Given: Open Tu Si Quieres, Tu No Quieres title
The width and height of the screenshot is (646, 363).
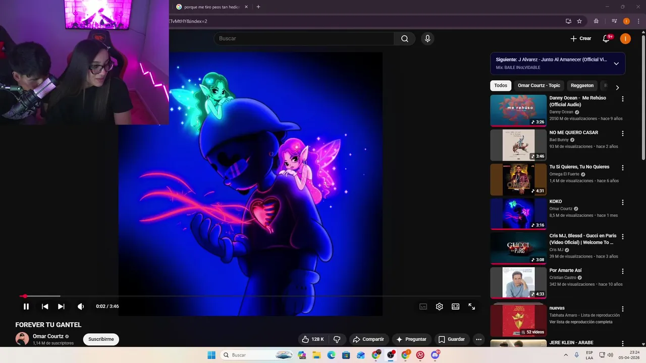Looking at the screenshot, I should click(x=579, y=167).
